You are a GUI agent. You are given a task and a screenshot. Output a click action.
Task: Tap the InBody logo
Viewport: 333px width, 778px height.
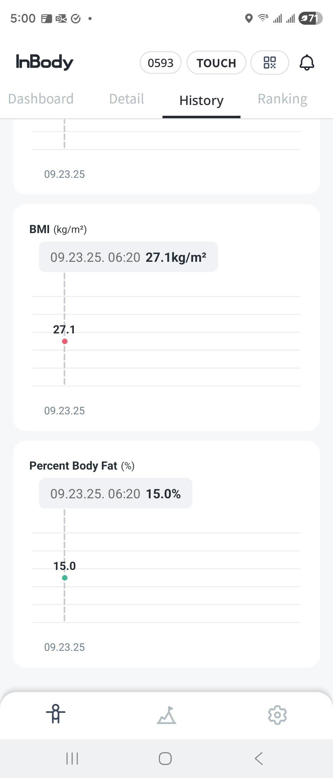tap(45, 62)
